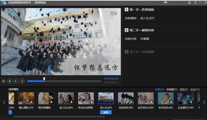Click the blue 编辑 button under 成人礼(6P)
The height and width of the screenshot is (120, 207).
[x=106, y=112]
